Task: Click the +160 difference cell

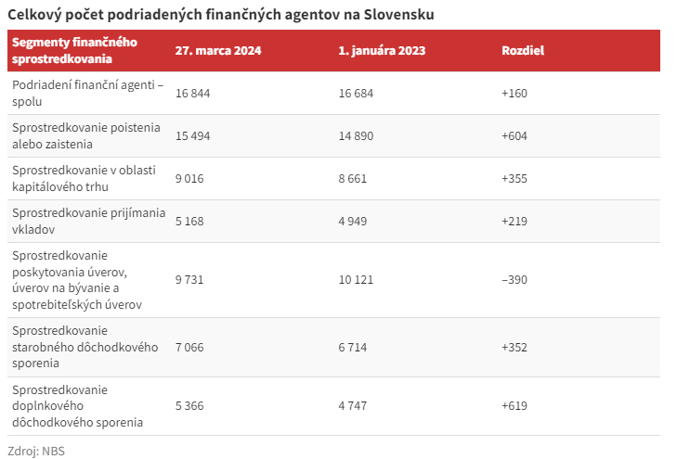Action: click(x=514, y=93)
